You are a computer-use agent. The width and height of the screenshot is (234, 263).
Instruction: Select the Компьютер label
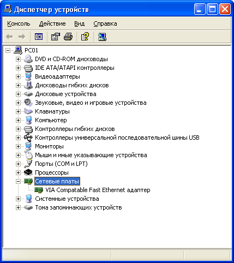point(51,120)
